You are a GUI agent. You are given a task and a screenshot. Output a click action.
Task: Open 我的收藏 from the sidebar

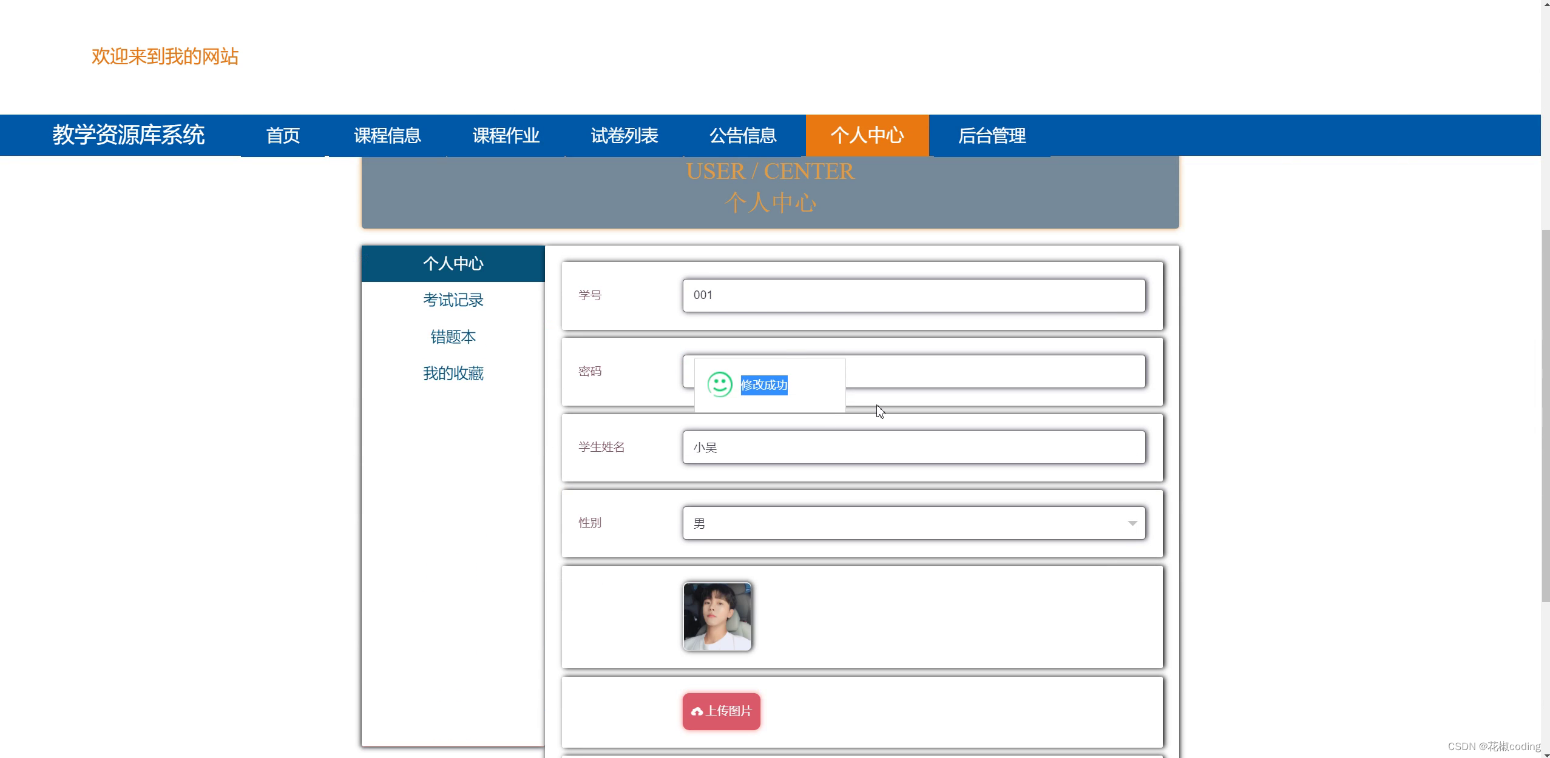tap(453, 374)
